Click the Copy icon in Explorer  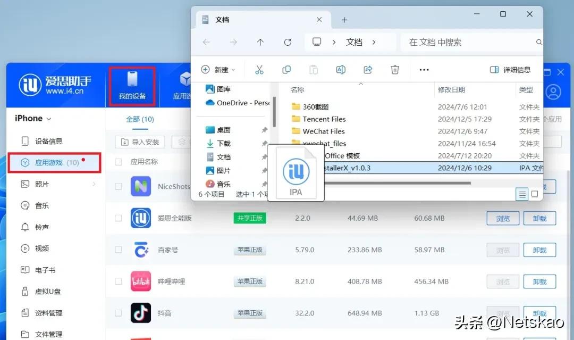tap(286, 70)
